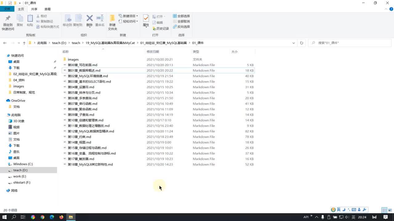Click 此电脑 in address breadcrumb

click(42, 43)
